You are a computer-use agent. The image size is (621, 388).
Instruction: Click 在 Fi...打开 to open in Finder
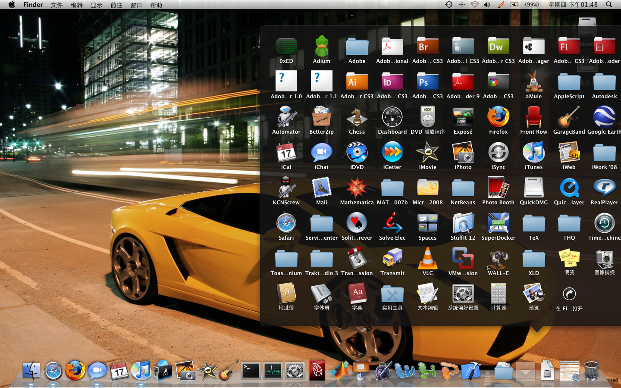tap(569, 294)
